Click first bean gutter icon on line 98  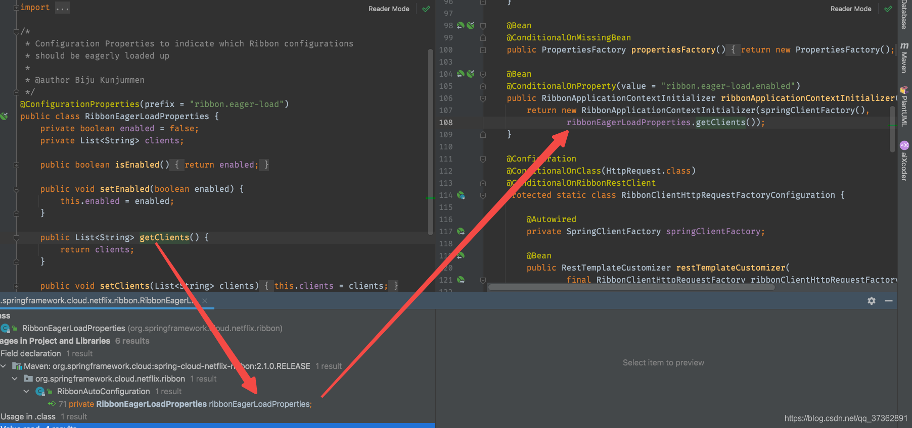(x=461, y=25)
